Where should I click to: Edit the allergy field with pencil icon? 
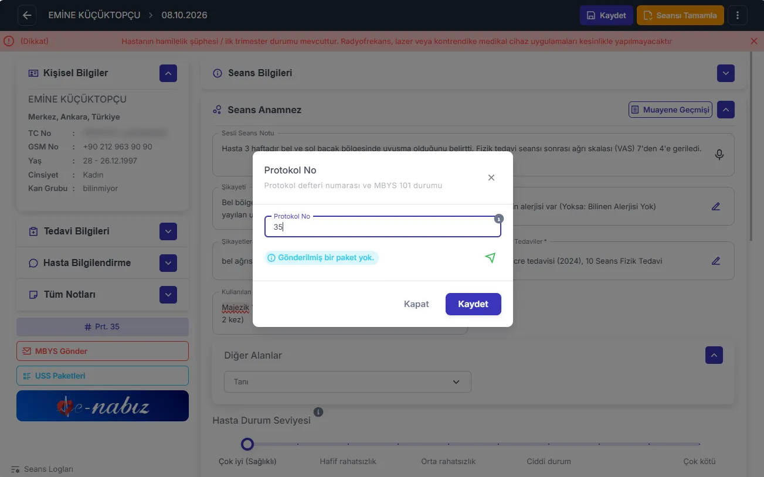715,206
